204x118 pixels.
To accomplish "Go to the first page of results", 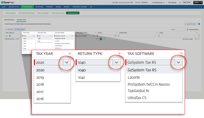I will click(97, 39).
